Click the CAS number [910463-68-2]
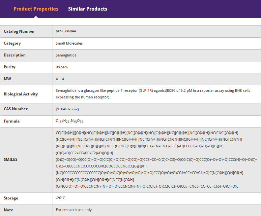The width and height of the screenshot is (261, 216). [x=67, y=109]
